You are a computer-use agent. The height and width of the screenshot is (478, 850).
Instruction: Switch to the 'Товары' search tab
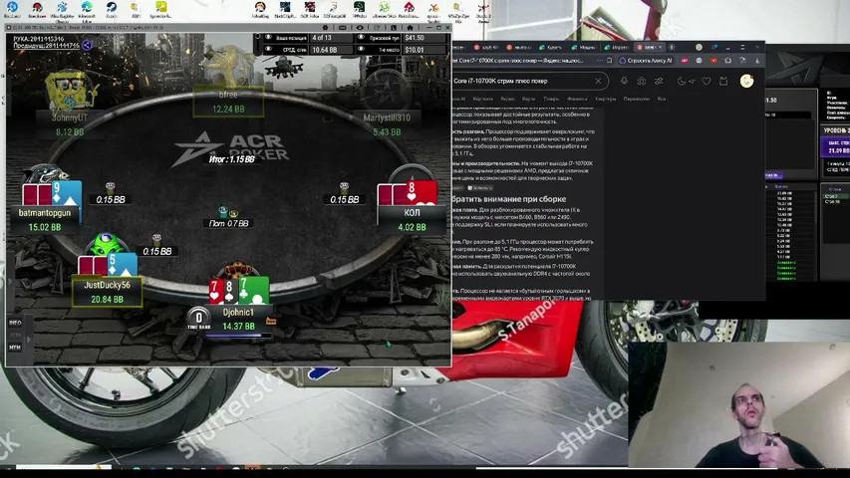[x=551, y=99]
